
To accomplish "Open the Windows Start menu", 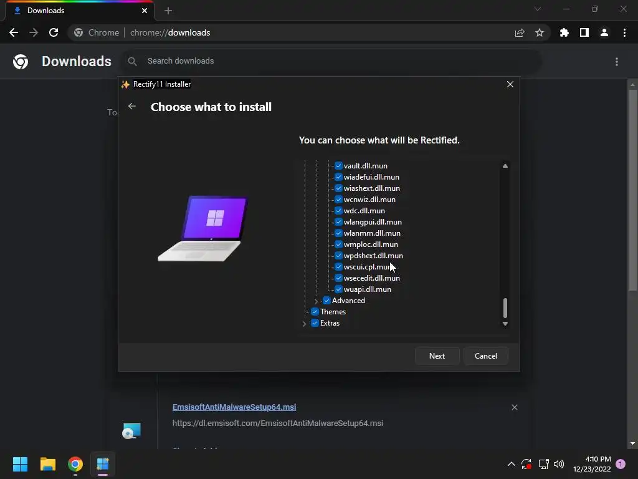I will [20, 464].
